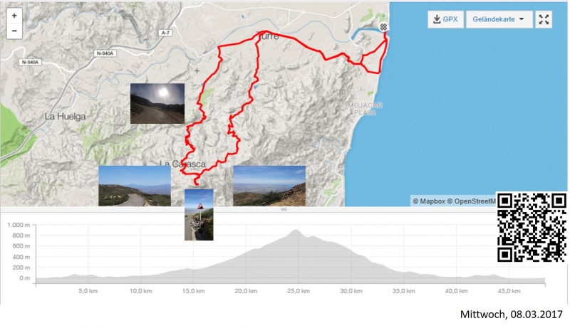Open the valley panorama photo thumbnail

(x=269, y=186)
